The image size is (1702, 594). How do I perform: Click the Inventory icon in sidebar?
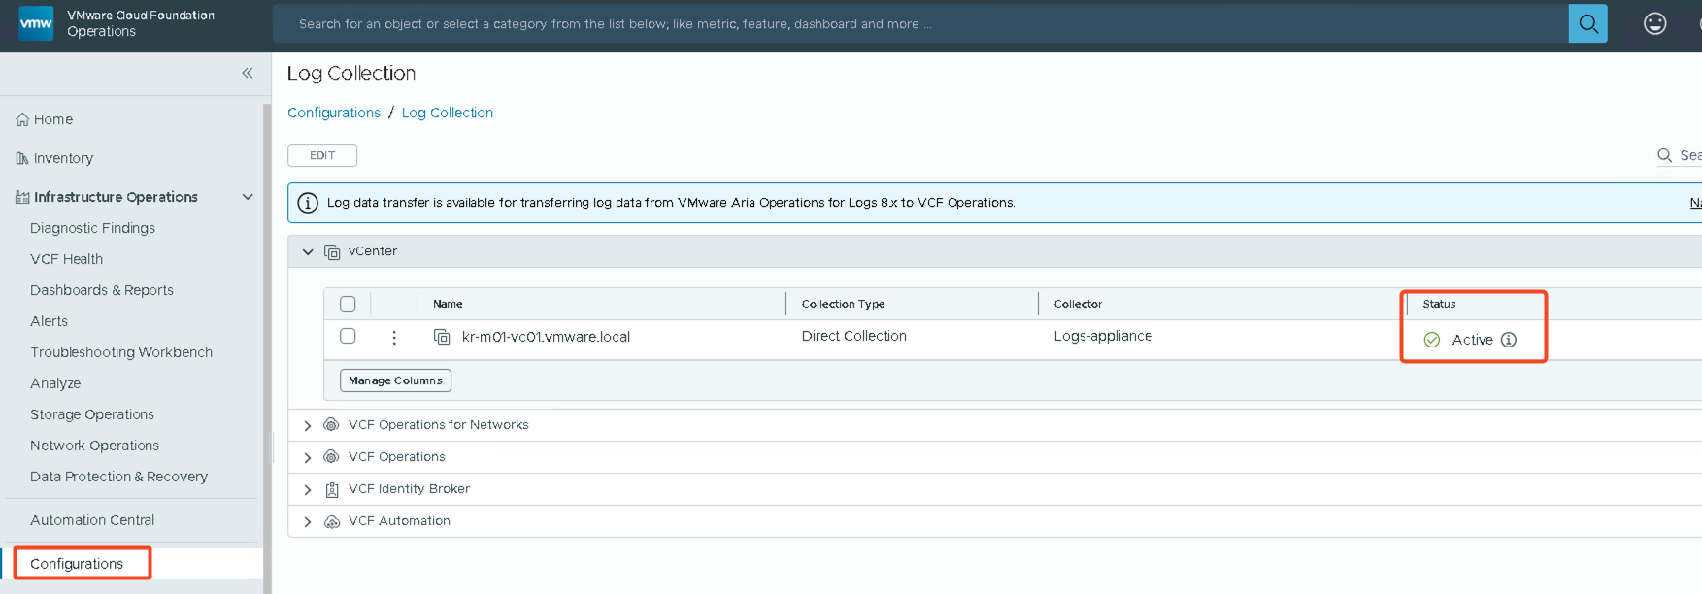[x=22, y=158]
